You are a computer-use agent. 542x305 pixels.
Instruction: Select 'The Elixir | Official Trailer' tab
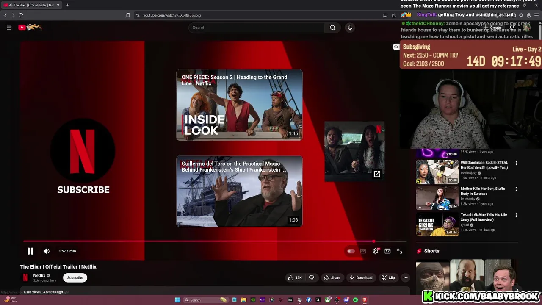coord(32,5)
